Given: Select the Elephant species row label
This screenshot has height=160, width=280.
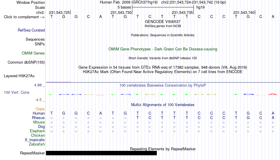Looking at the screenshot, I should 37,131.
